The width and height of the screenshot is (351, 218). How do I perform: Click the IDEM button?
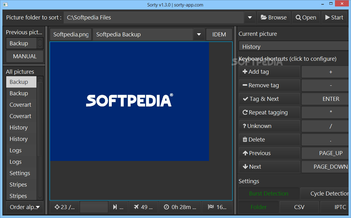coord(219,35)
